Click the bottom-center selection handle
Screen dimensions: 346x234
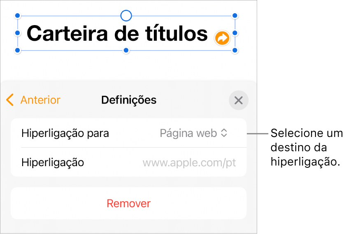126,51
